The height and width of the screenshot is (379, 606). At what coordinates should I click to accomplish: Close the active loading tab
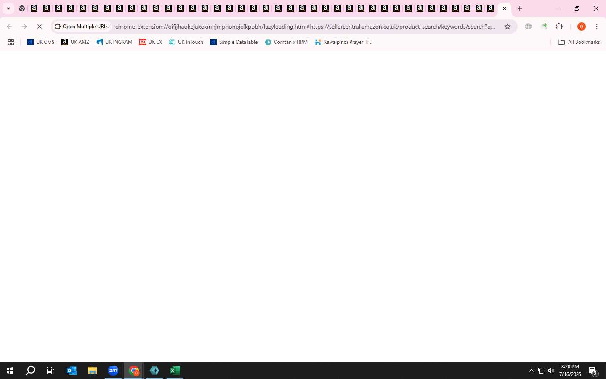point(505,8)
